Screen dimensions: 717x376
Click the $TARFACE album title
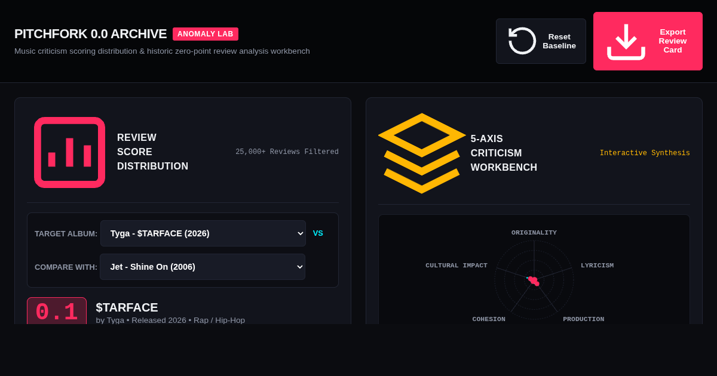[x=127, y=307]
